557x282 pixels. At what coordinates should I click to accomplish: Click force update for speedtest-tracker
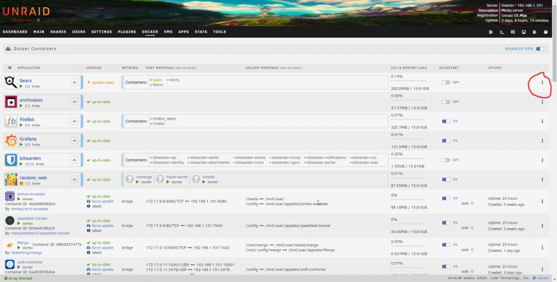click(x=102, y=226)
